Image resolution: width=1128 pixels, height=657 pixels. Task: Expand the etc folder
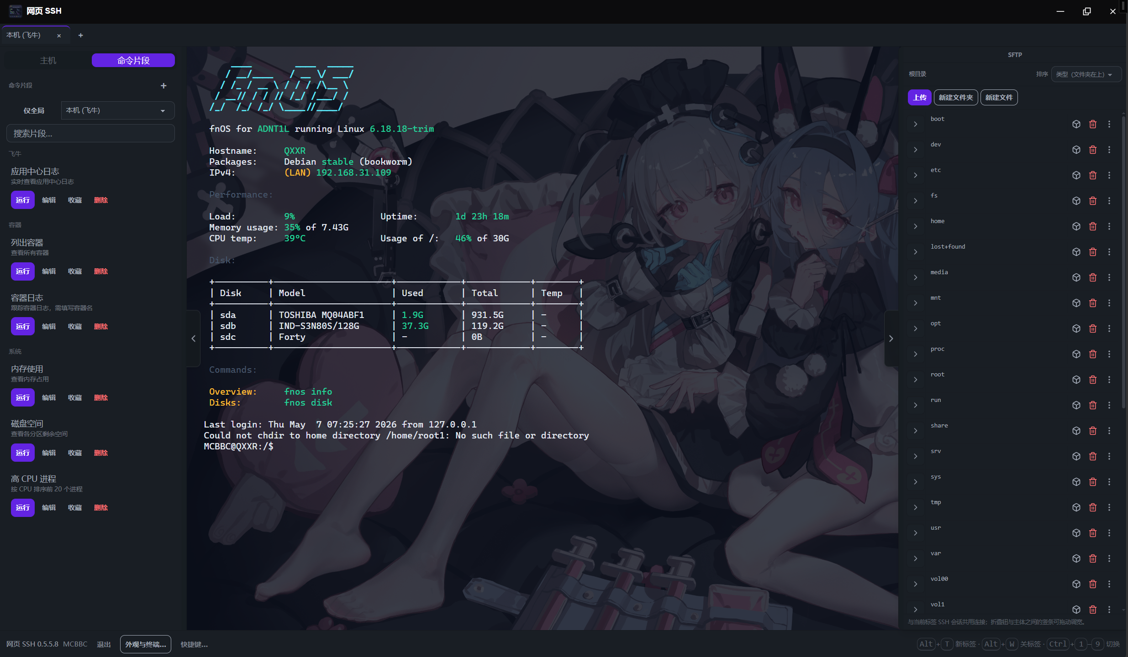pos(915,175)
